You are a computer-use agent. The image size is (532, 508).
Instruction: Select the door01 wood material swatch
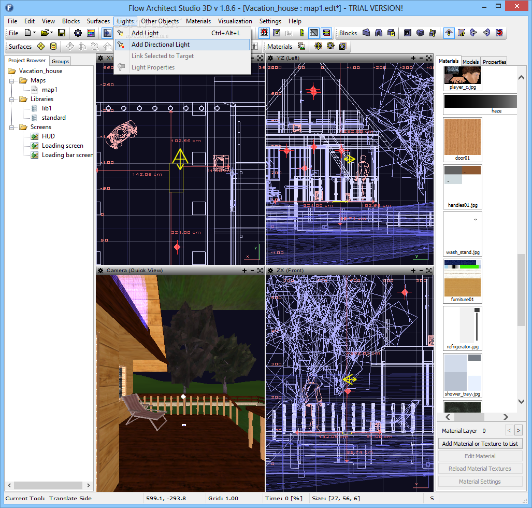coord(463,139)
